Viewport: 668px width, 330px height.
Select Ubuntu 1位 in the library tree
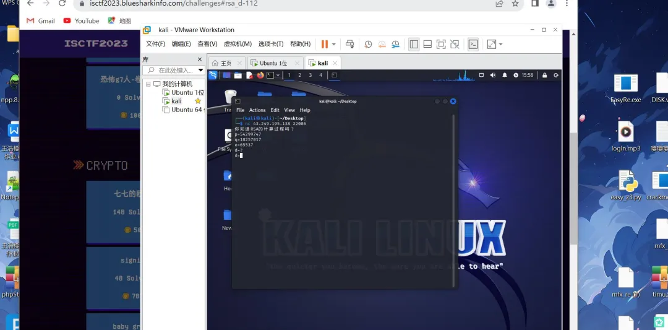pos(182,92)
